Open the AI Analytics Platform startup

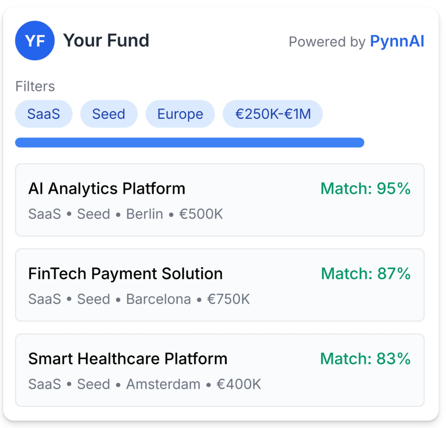(x=107, y=189)
